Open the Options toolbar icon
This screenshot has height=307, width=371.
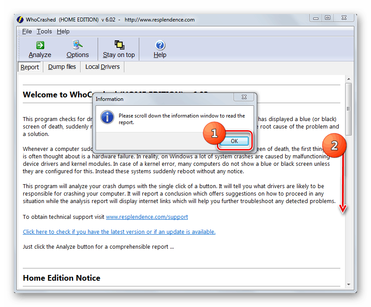pyautogui.click(x=78, y=45)
